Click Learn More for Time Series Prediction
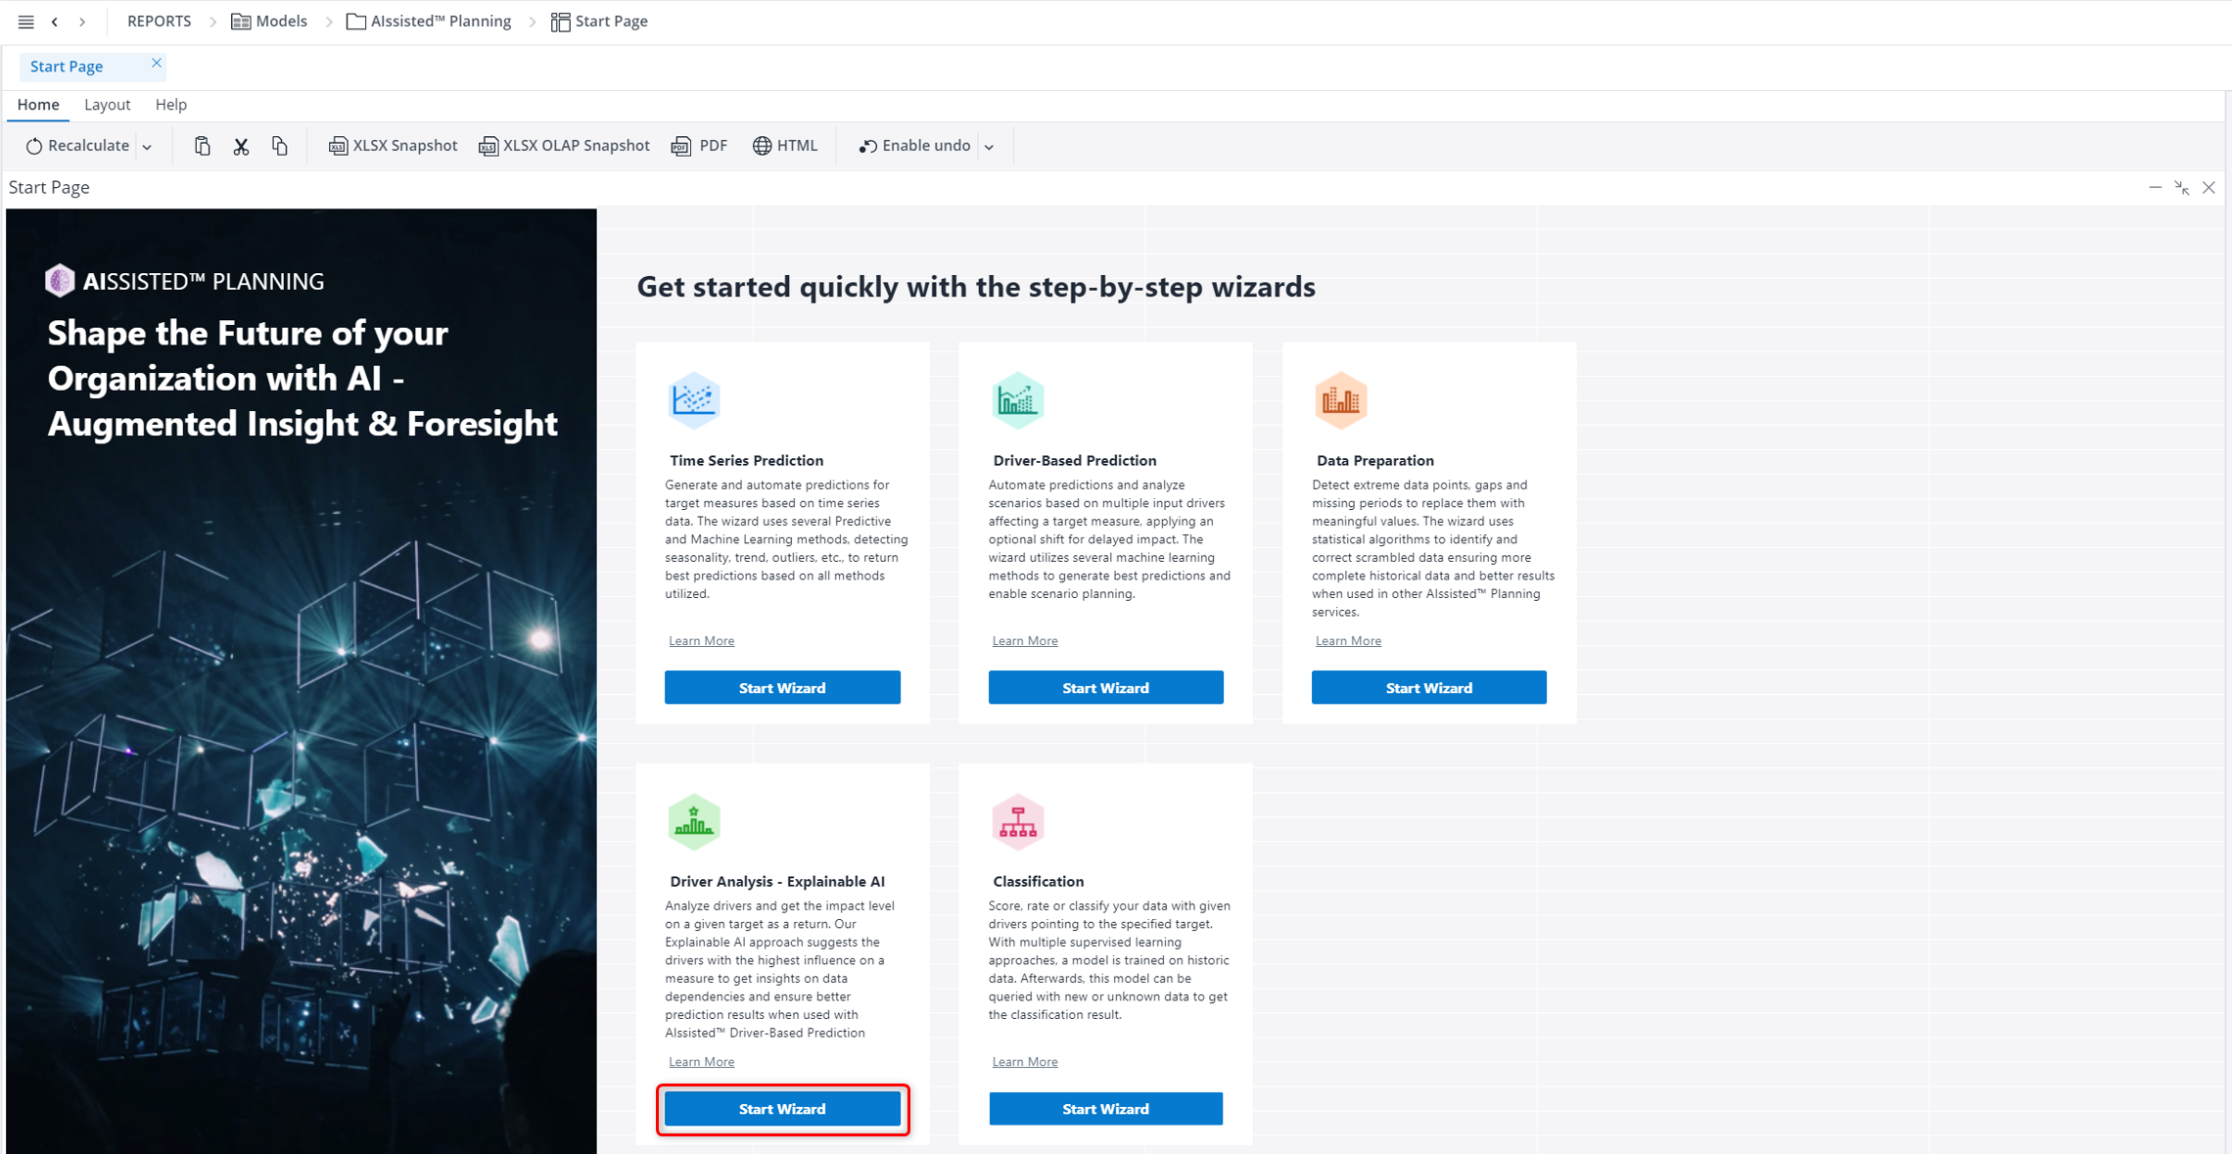This screenshot has height=1154, width=2232. coord(700,640)
